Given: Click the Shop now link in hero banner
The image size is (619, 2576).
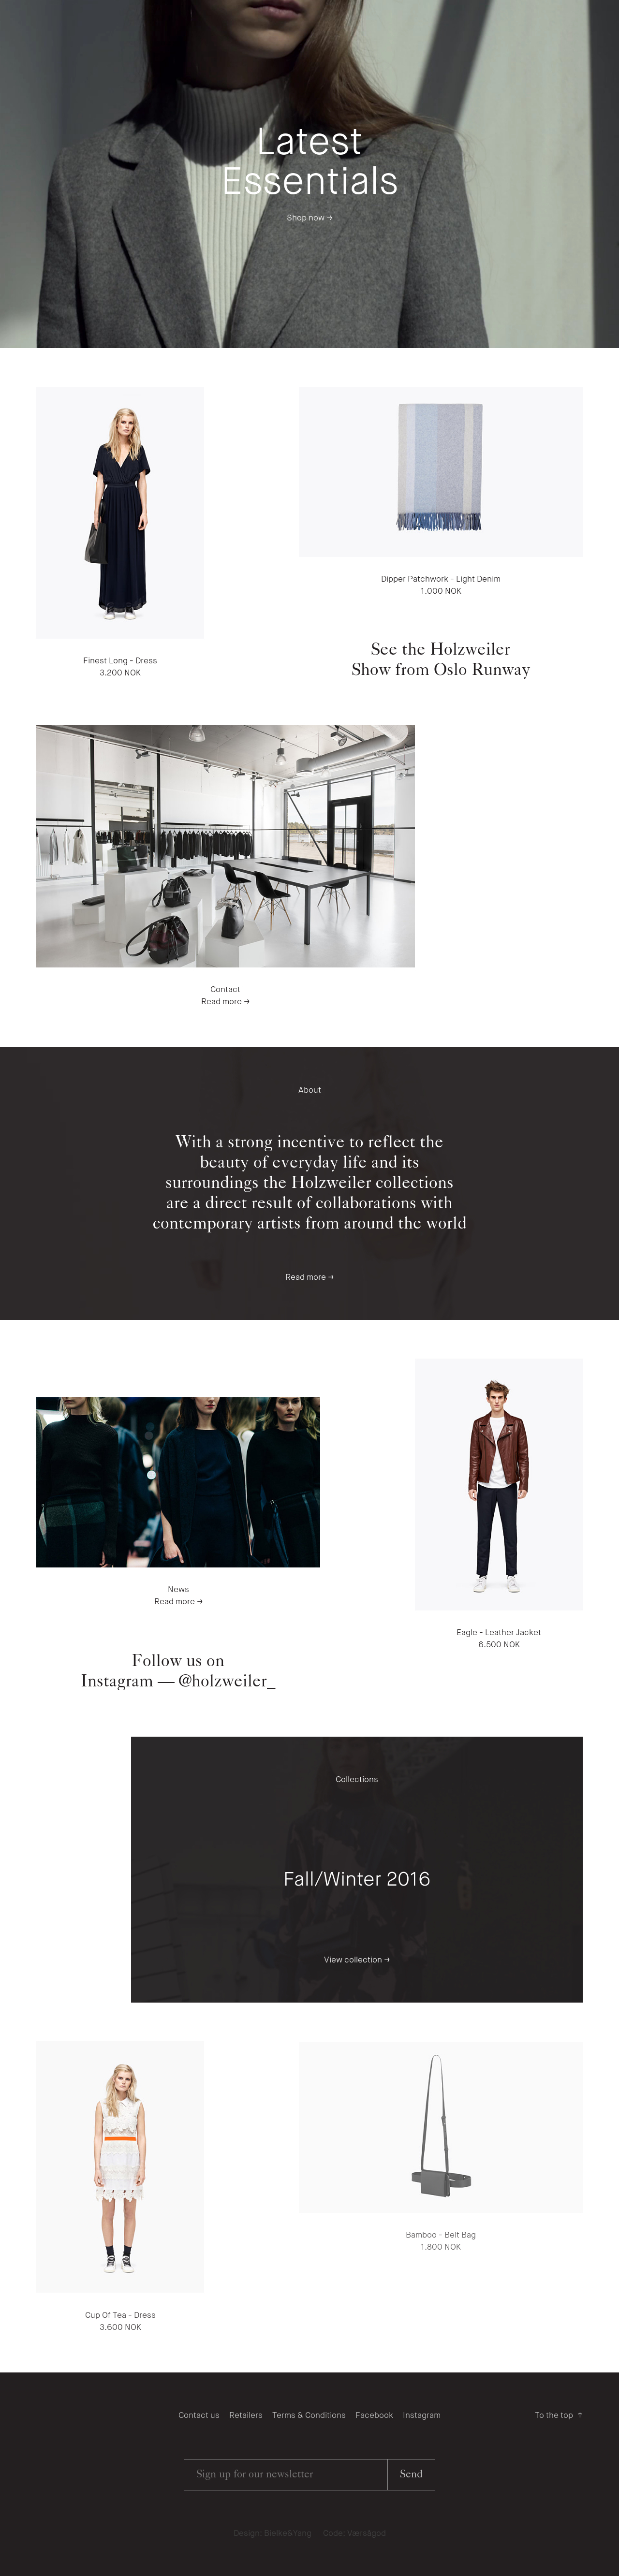Looking at the screenshot, I should (x=309, y=217).
